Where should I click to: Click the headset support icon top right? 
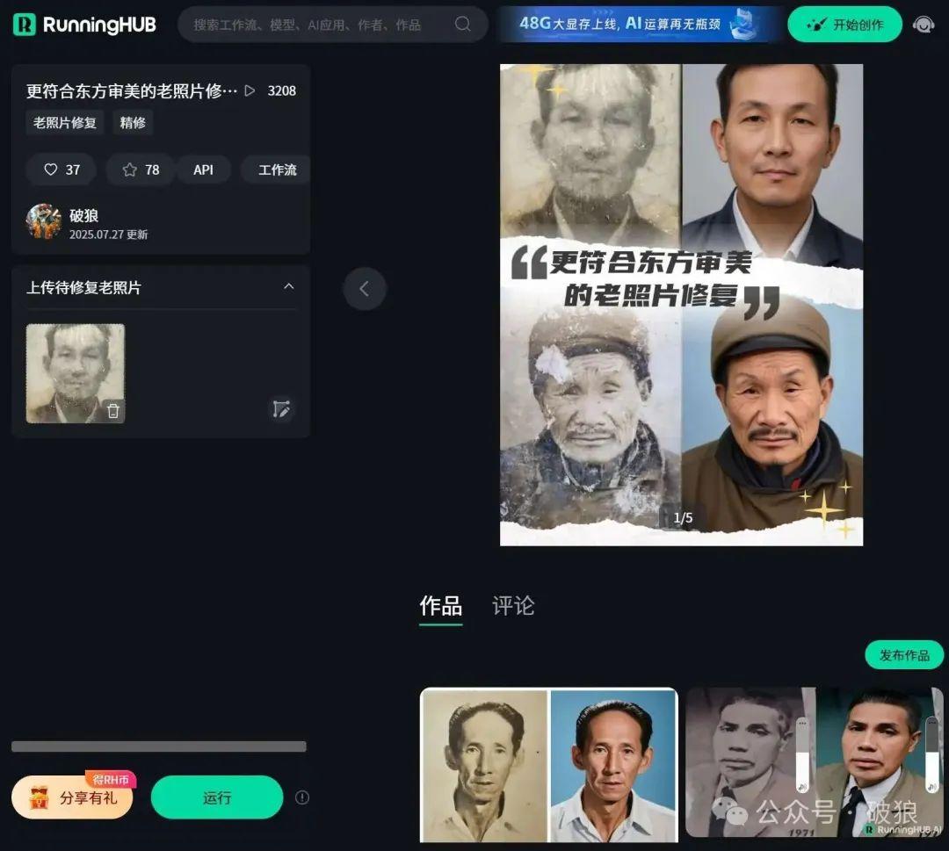[x=923, y=25]
